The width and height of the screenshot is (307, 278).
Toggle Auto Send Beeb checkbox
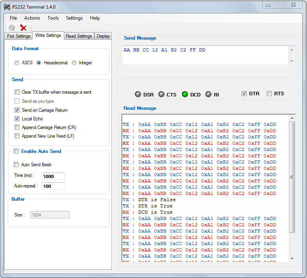[x=16, y=165]
